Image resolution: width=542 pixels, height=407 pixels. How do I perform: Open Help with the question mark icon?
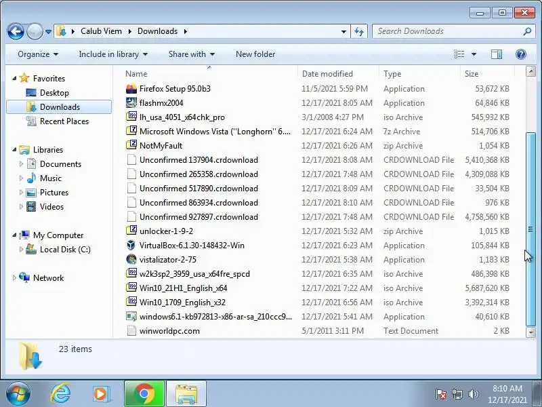(521, 54)
